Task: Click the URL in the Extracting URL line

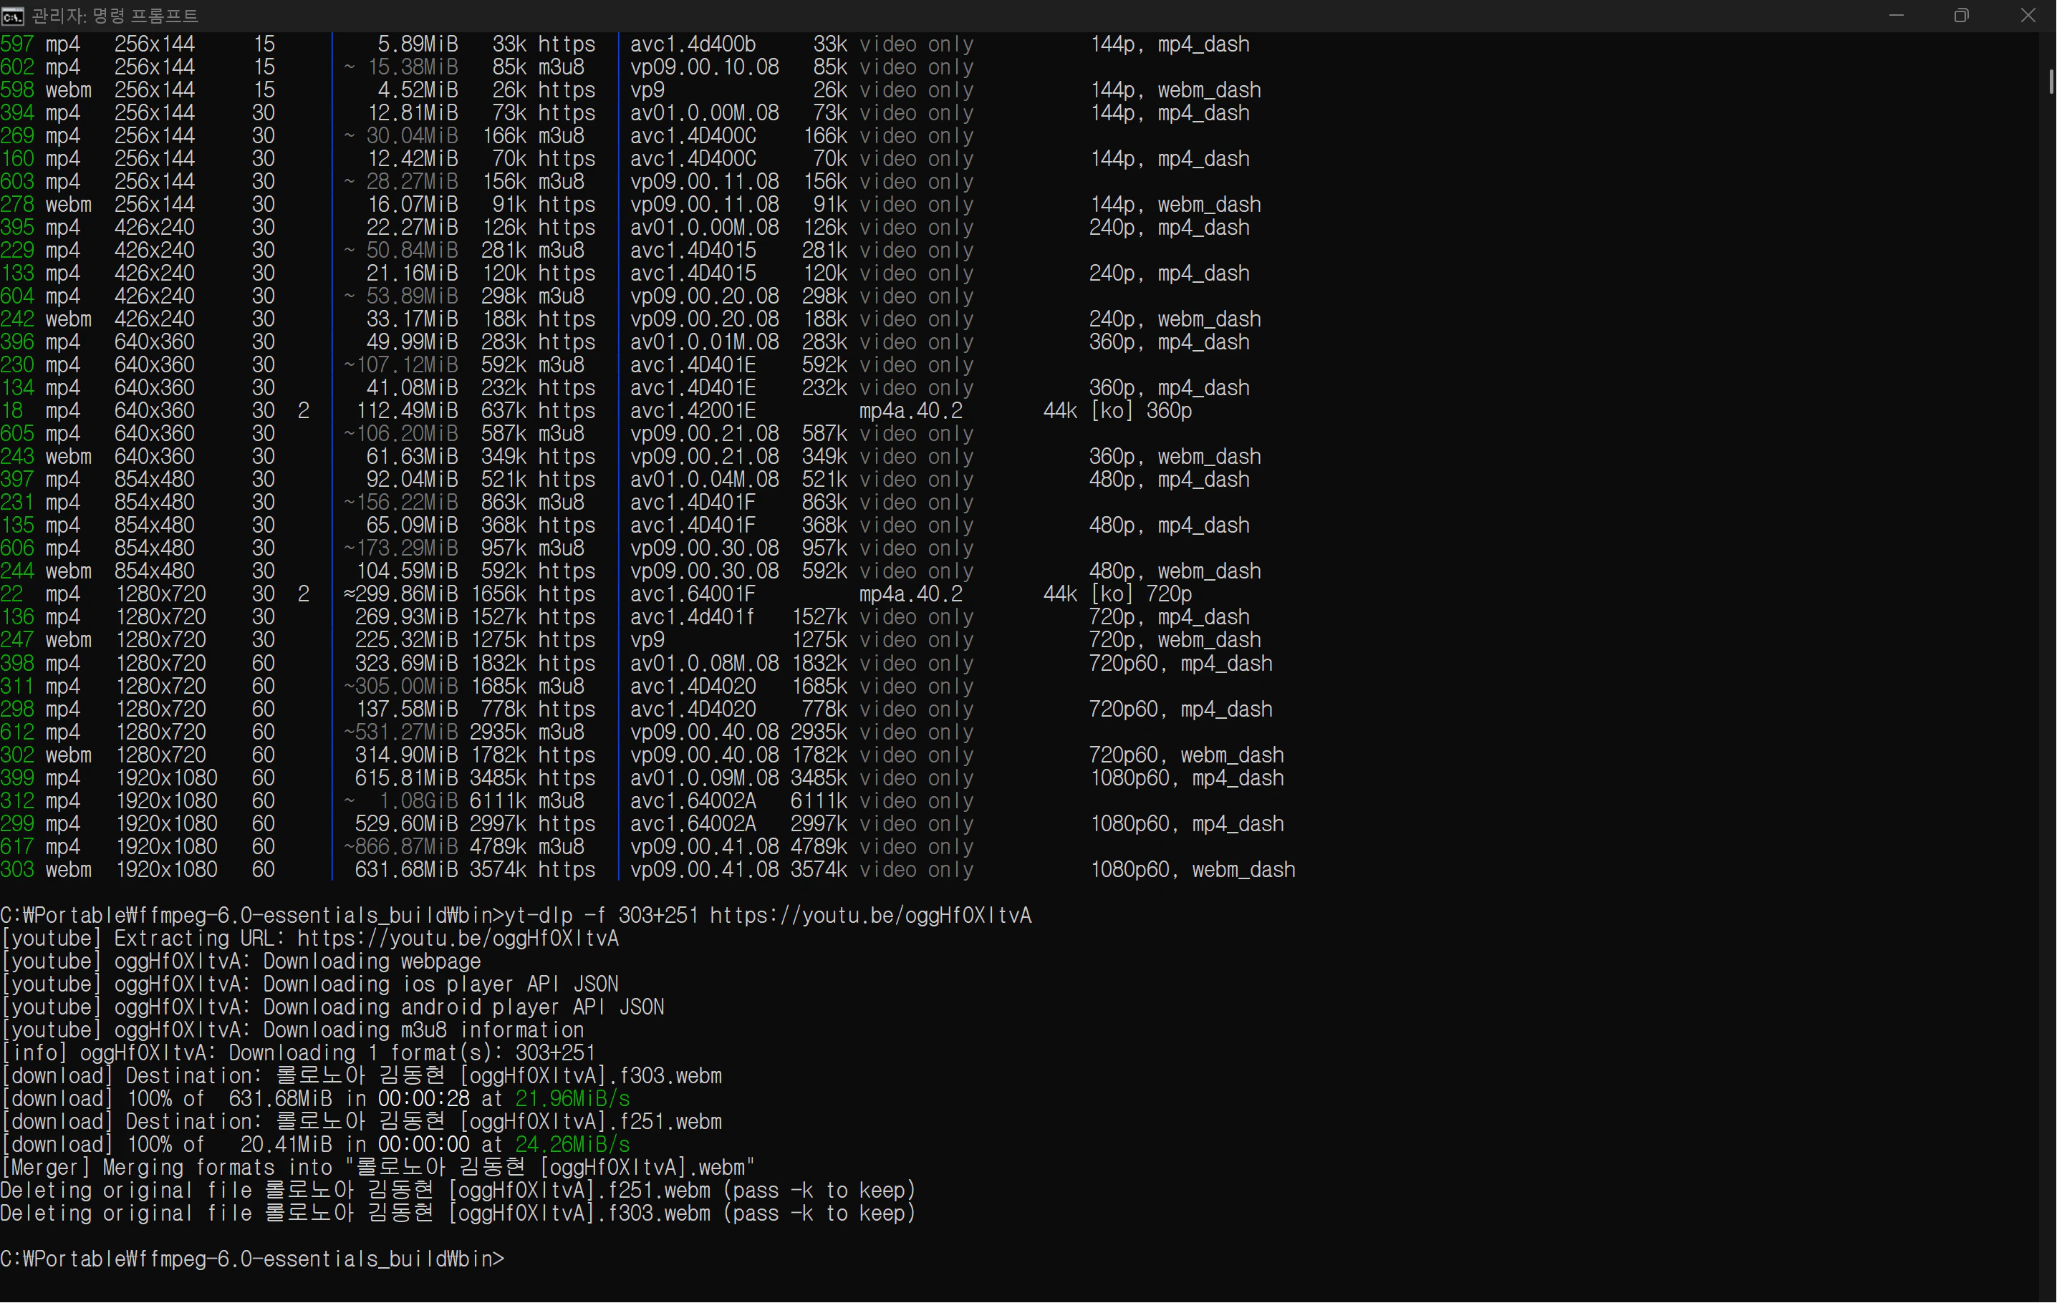Action: point(457,939)
